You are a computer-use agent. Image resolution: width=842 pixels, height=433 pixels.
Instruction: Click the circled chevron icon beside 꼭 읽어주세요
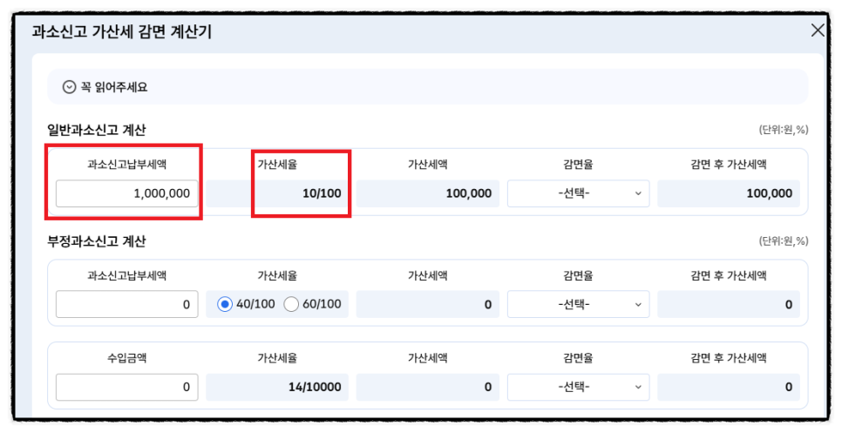tap(69, 87)
